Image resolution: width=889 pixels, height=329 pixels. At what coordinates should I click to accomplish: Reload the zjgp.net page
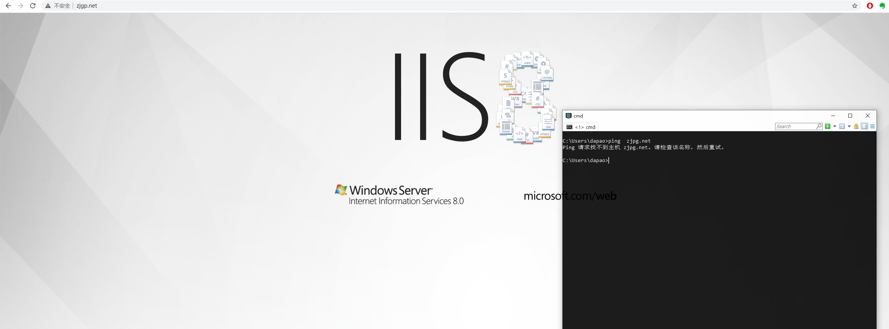coord(33,6)
